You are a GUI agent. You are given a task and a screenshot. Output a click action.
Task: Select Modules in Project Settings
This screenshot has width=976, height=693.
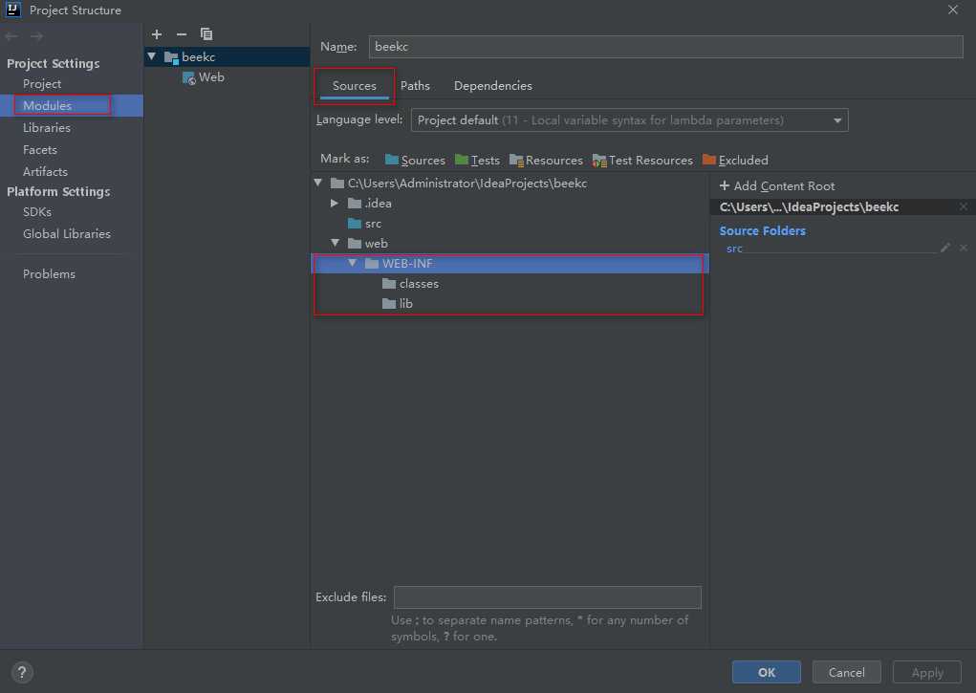coord(47,105)
